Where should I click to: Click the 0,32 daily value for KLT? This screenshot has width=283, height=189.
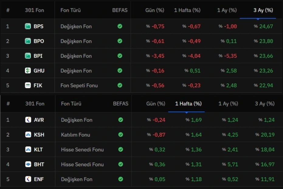pos(160,150)
